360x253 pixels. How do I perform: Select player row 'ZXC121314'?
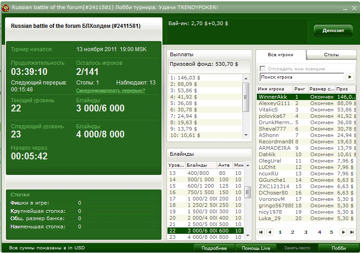[306, 186]
